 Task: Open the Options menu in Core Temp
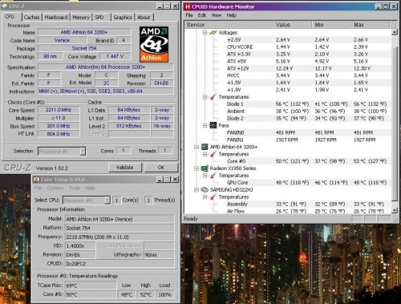click(55, 188)
